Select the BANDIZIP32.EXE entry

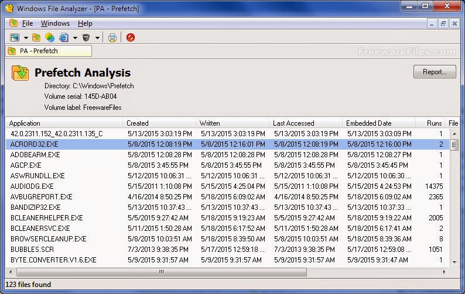pyautogui.click(x=35, y=207)
